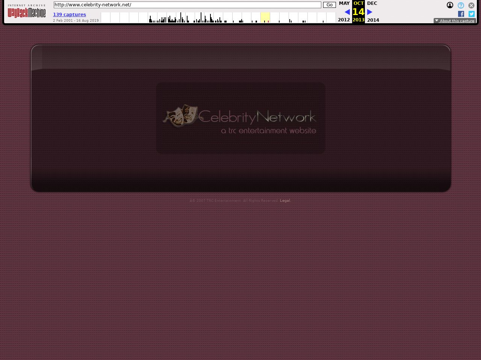Select the year 2012
Image resolution: width=481 pixels, height=360 pixels.
(344, 20)
